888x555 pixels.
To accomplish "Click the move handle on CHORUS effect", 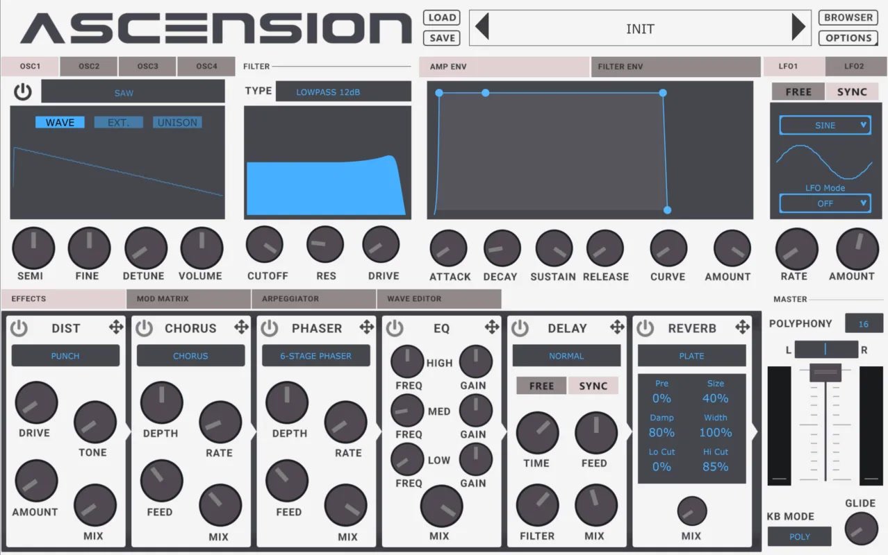I will point(241,327).
